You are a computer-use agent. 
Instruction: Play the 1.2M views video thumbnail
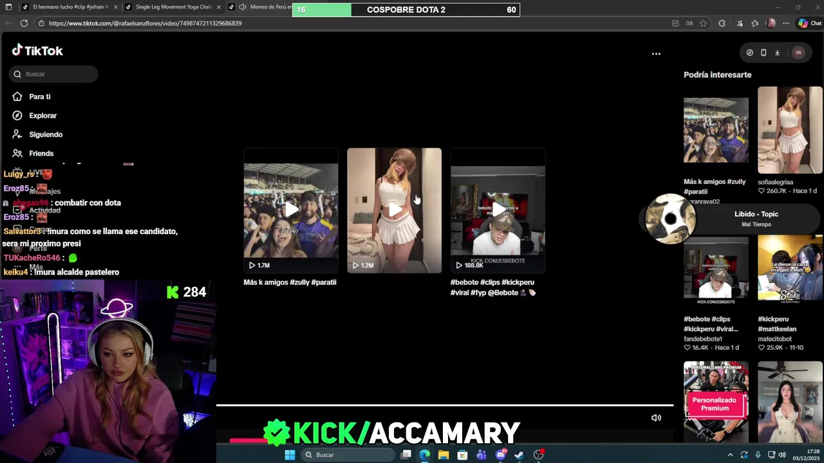[395, 211]
